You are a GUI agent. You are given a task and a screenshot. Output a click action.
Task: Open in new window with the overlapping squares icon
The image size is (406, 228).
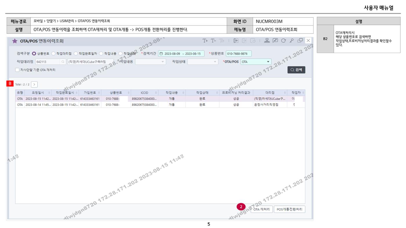(300, 41)
